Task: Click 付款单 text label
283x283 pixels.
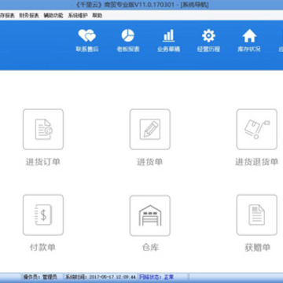Action: [x=43, y=248]
